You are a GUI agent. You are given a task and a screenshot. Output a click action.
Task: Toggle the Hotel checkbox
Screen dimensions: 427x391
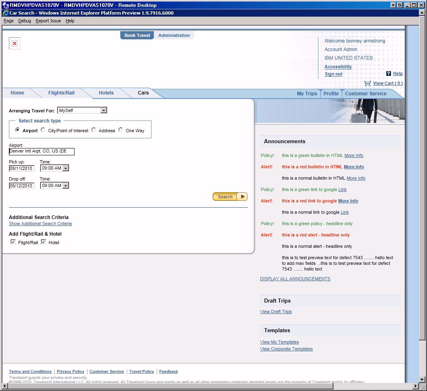tap(43, 242)
